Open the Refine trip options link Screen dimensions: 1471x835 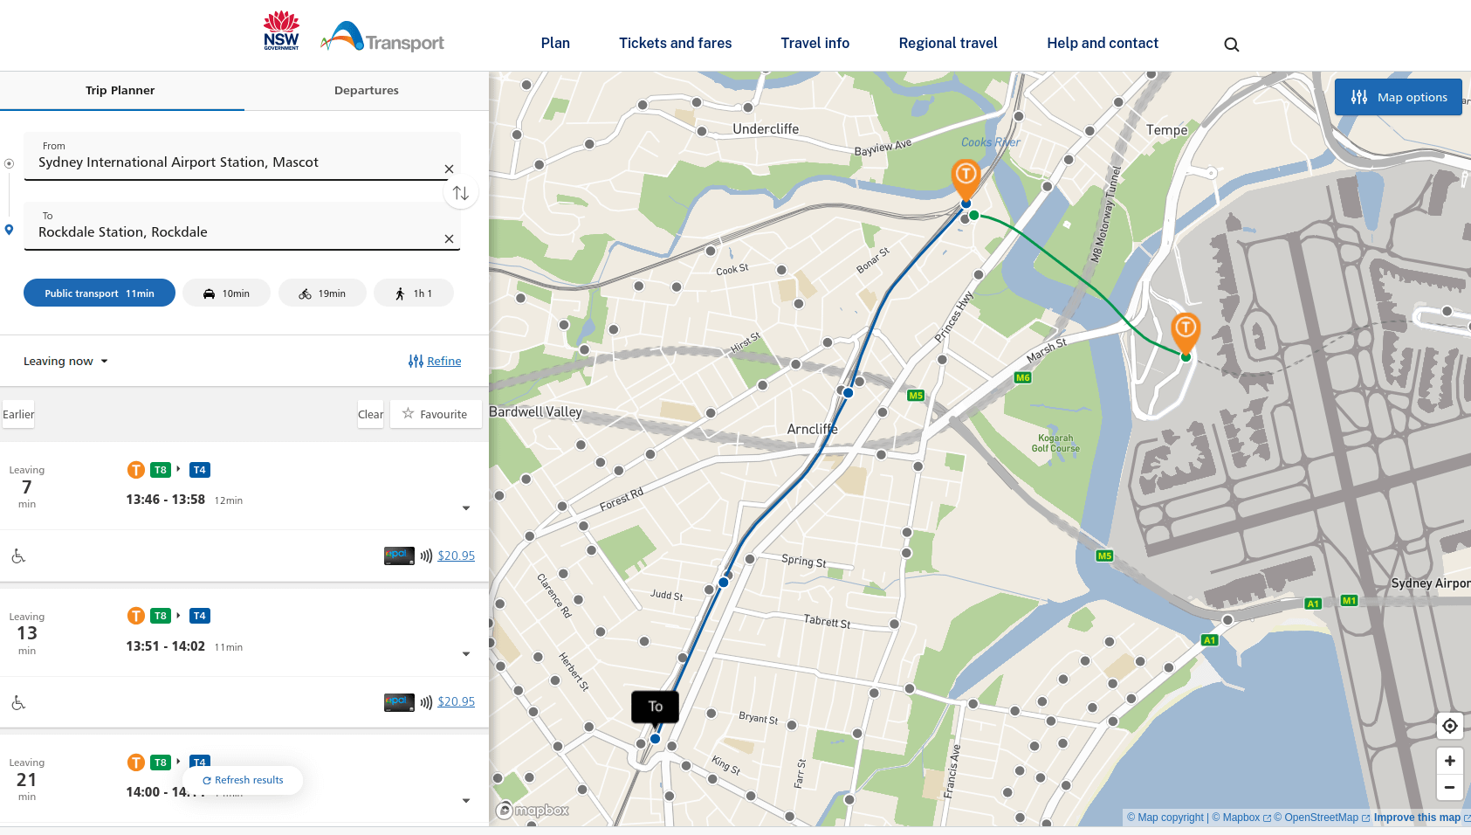[435, 362]
